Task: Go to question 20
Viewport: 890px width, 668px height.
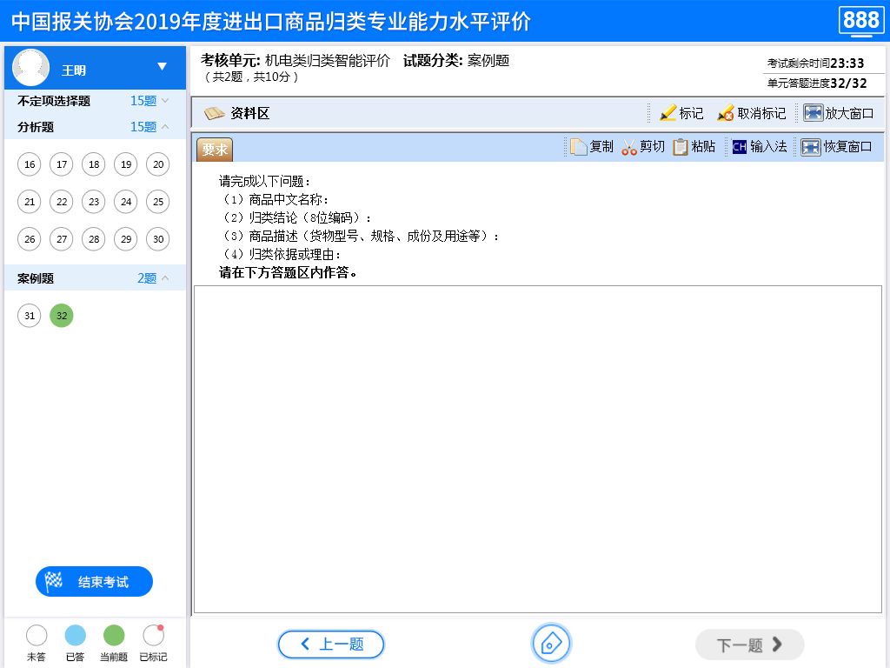Action: coord(158,164)
